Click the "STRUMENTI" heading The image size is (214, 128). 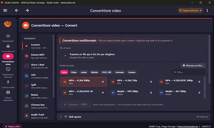29,39
